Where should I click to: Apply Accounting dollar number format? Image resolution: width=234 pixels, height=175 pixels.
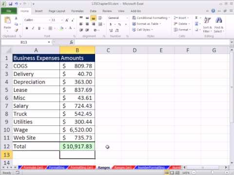(x=111, y=24)
